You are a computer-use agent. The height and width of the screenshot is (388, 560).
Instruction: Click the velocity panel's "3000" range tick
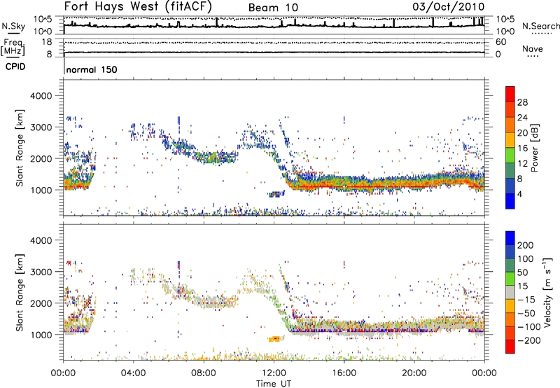41,272
